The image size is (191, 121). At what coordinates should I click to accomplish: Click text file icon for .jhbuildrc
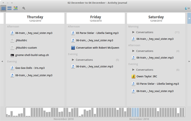(12, 40)
